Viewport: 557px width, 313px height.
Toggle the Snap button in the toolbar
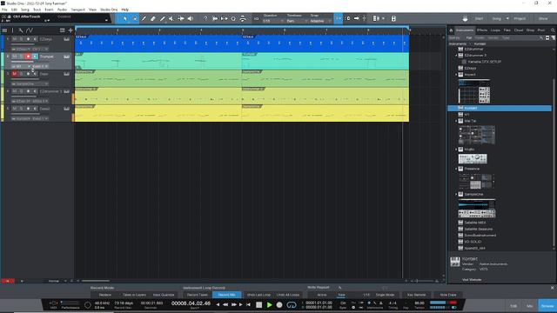click(339, 18)
